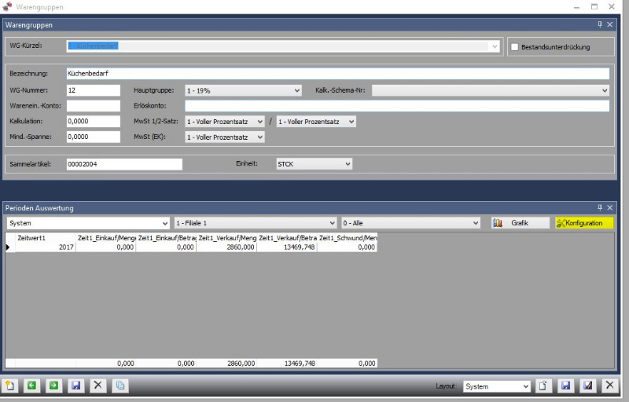This screenshot has height=402, width=629.
Task: Create new layout using icon beside Layout dropdown
Action: [x=543, y=386]
